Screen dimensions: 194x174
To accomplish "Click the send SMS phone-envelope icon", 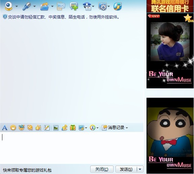I will coord(61,6).
